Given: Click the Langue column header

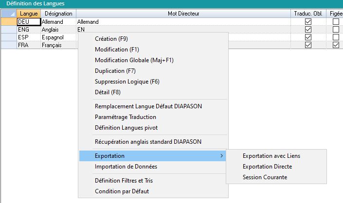Looking at the screenshot, I should point(28,14).
